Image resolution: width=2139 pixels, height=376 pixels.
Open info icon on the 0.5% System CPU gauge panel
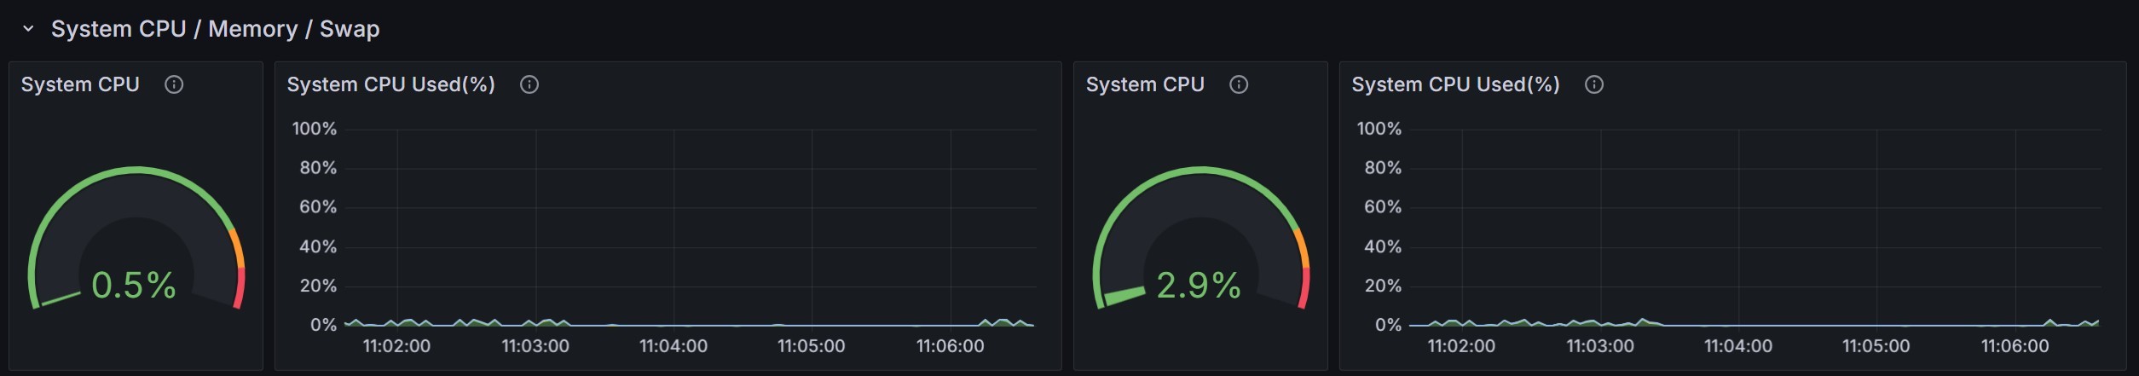pos(174,84)
